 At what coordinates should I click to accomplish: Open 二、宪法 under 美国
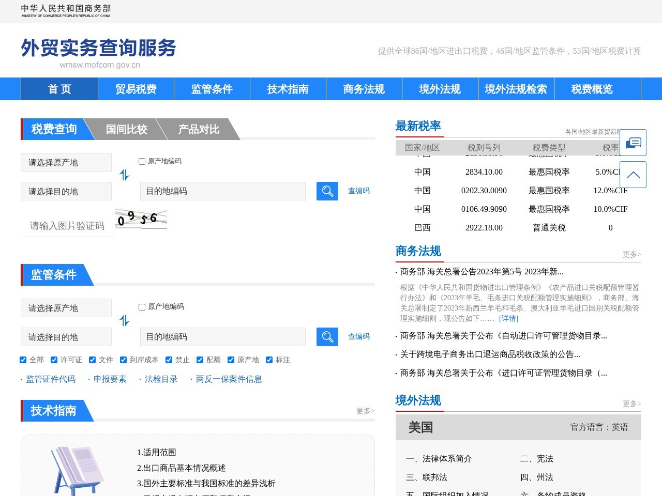tap(537, 459)
